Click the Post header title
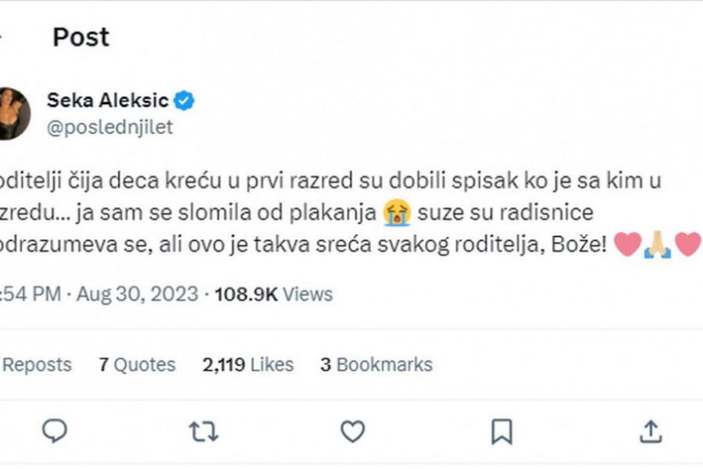 (80, 37)
